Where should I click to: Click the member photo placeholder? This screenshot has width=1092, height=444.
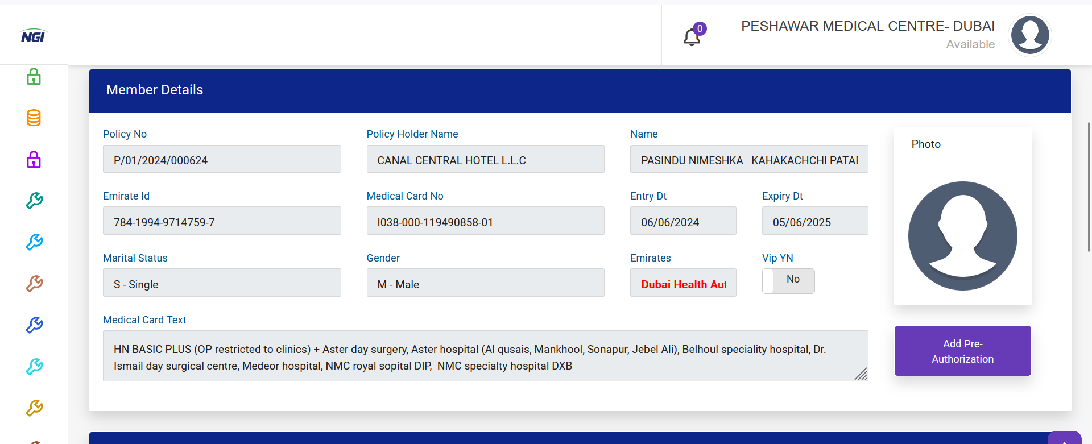pyautogui.click(x=962, y=235)
